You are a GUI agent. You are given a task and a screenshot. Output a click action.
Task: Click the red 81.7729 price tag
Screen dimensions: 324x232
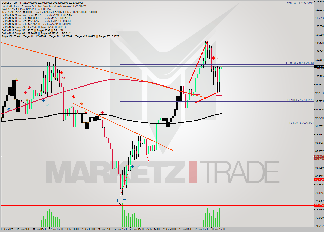point(319,180)
